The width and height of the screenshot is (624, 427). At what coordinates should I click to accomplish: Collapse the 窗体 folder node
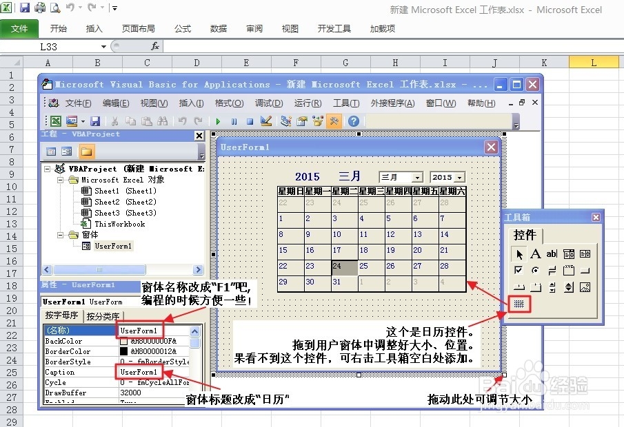coord(61,235)
